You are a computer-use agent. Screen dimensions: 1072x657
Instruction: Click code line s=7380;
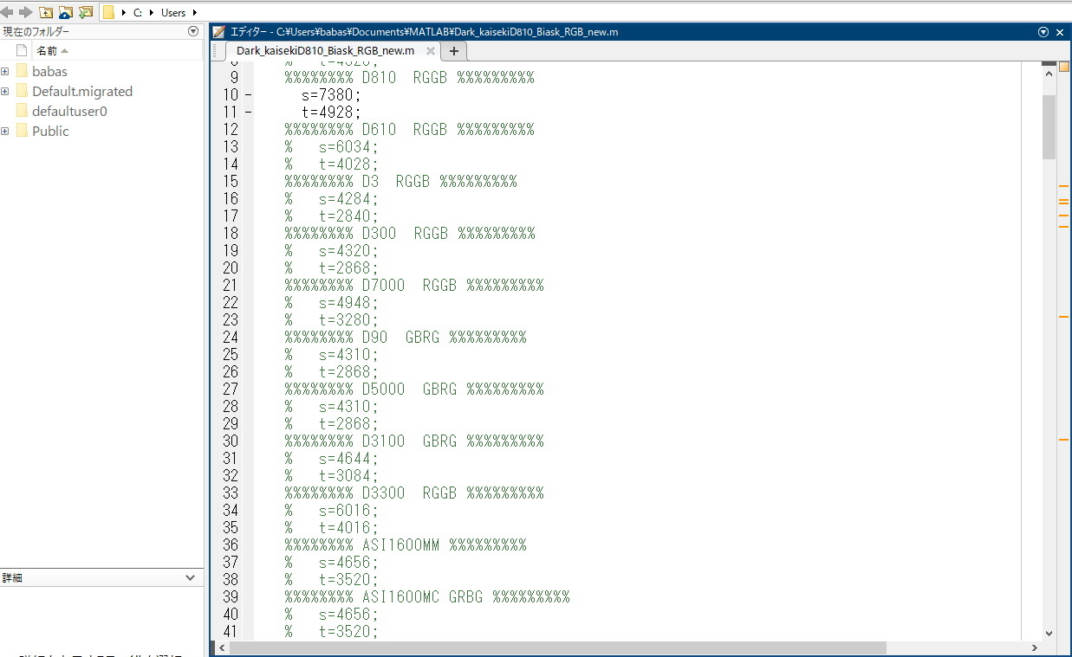click(x=331, y=95)
